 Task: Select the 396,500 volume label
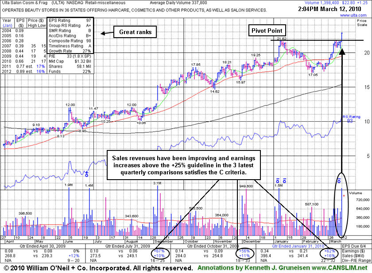25,214
